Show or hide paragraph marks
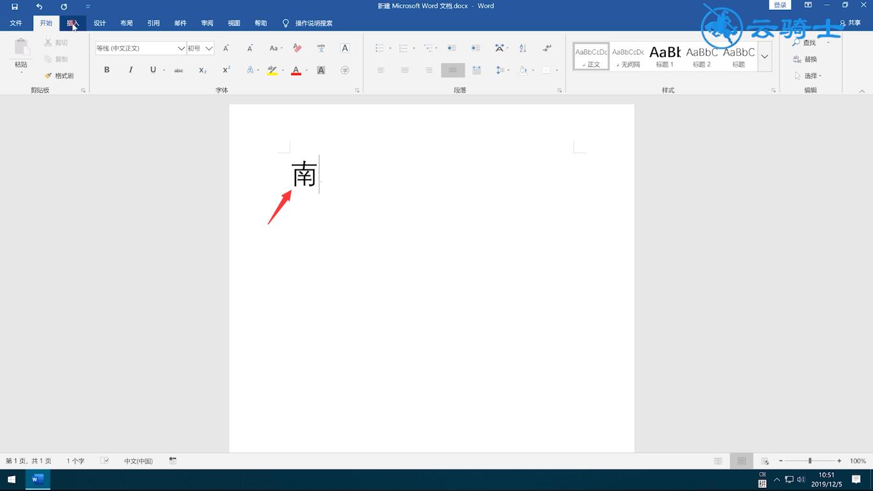This screenshot has height=491, width=873. pos(548,48)
